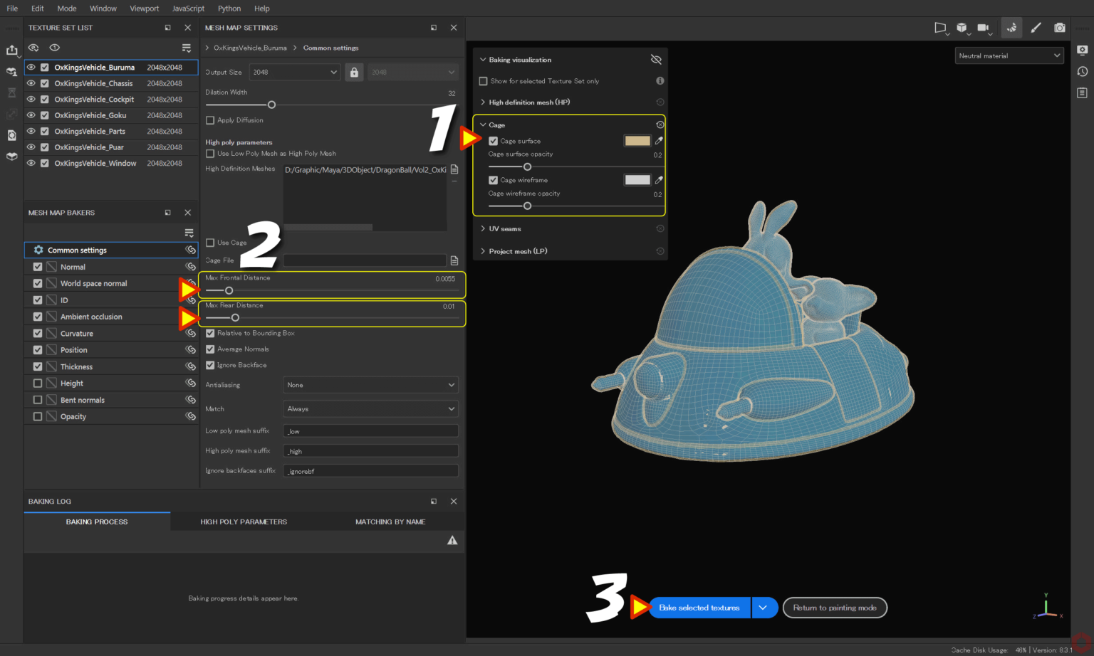Image resolution: width=1094 pixels, height=656 pixels.
Task: Uncheck the Cage wireframe checkbox
Action: click(494, 179)
